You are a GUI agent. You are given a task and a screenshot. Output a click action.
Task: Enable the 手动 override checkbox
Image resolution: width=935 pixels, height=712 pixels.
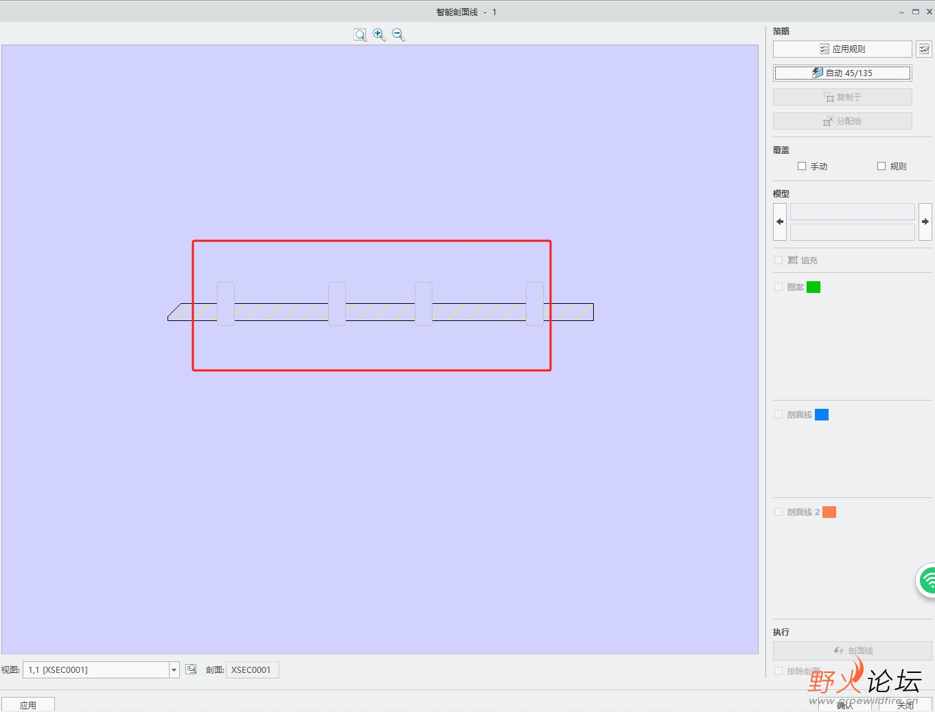pos(802,166)
